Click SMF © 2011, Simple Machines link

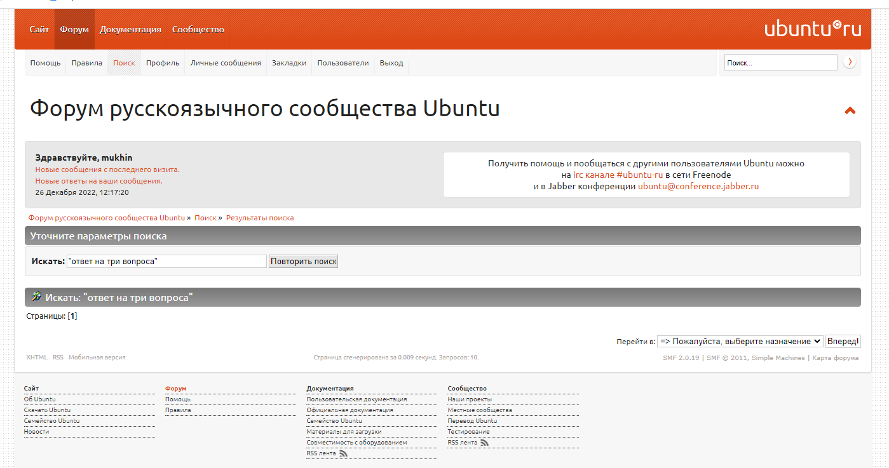coord(756,358)
